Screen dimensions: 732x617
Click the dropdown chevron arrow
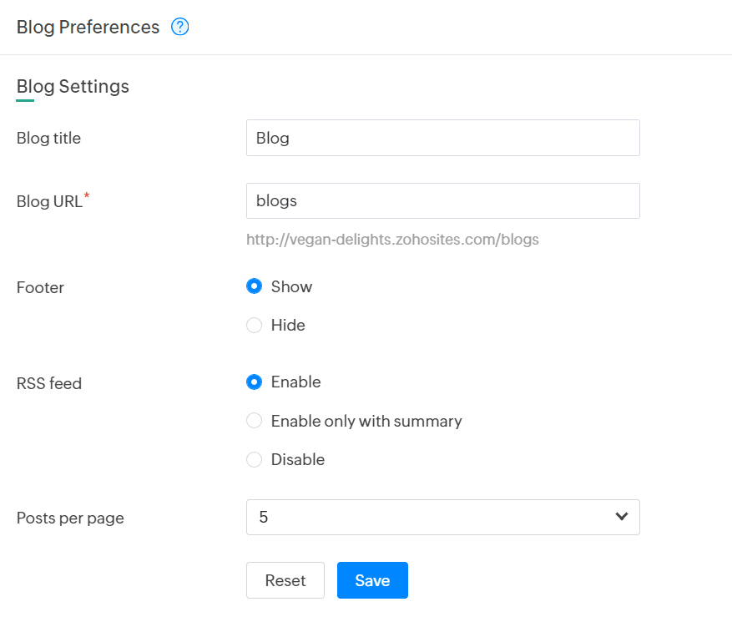(x=621, y=517)
